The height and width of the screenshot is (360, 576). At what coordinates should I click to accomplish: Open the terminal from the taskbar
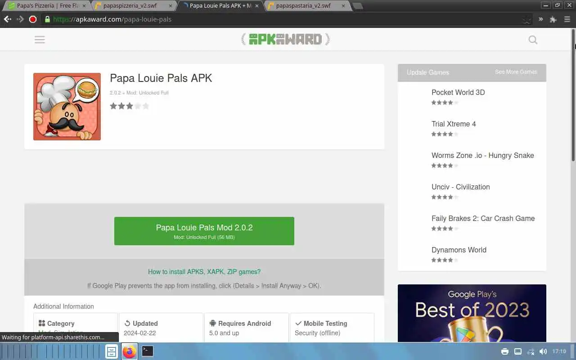coord(148,351)
